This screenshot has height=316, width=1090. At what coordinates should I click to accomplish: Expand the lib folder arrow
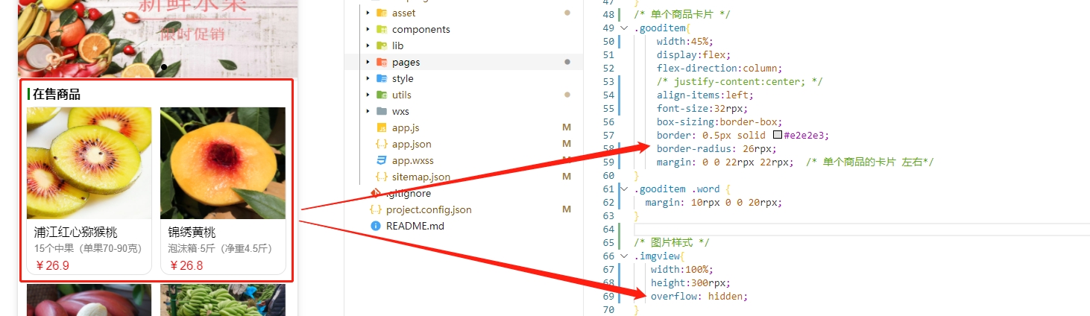pyautogui.click(x=368, y=45)
